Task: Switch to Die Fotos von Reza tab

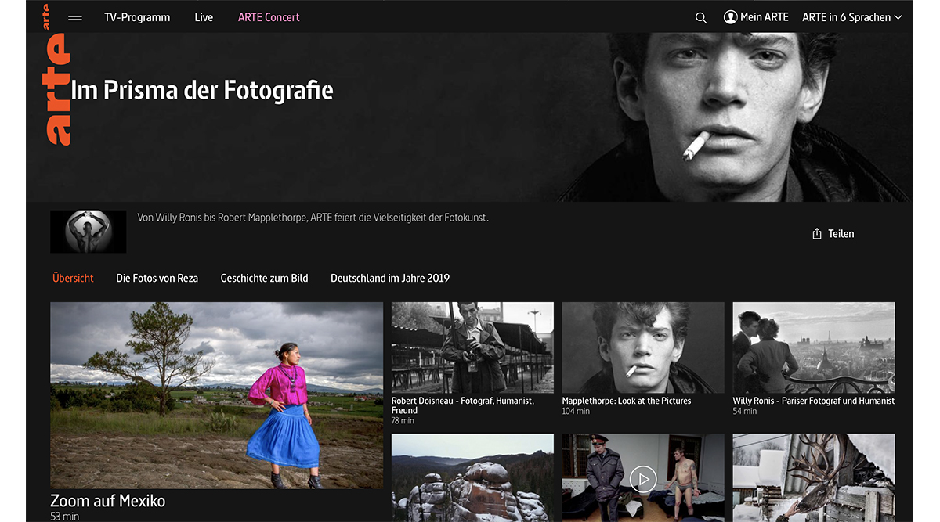Action: click(157, 278)
